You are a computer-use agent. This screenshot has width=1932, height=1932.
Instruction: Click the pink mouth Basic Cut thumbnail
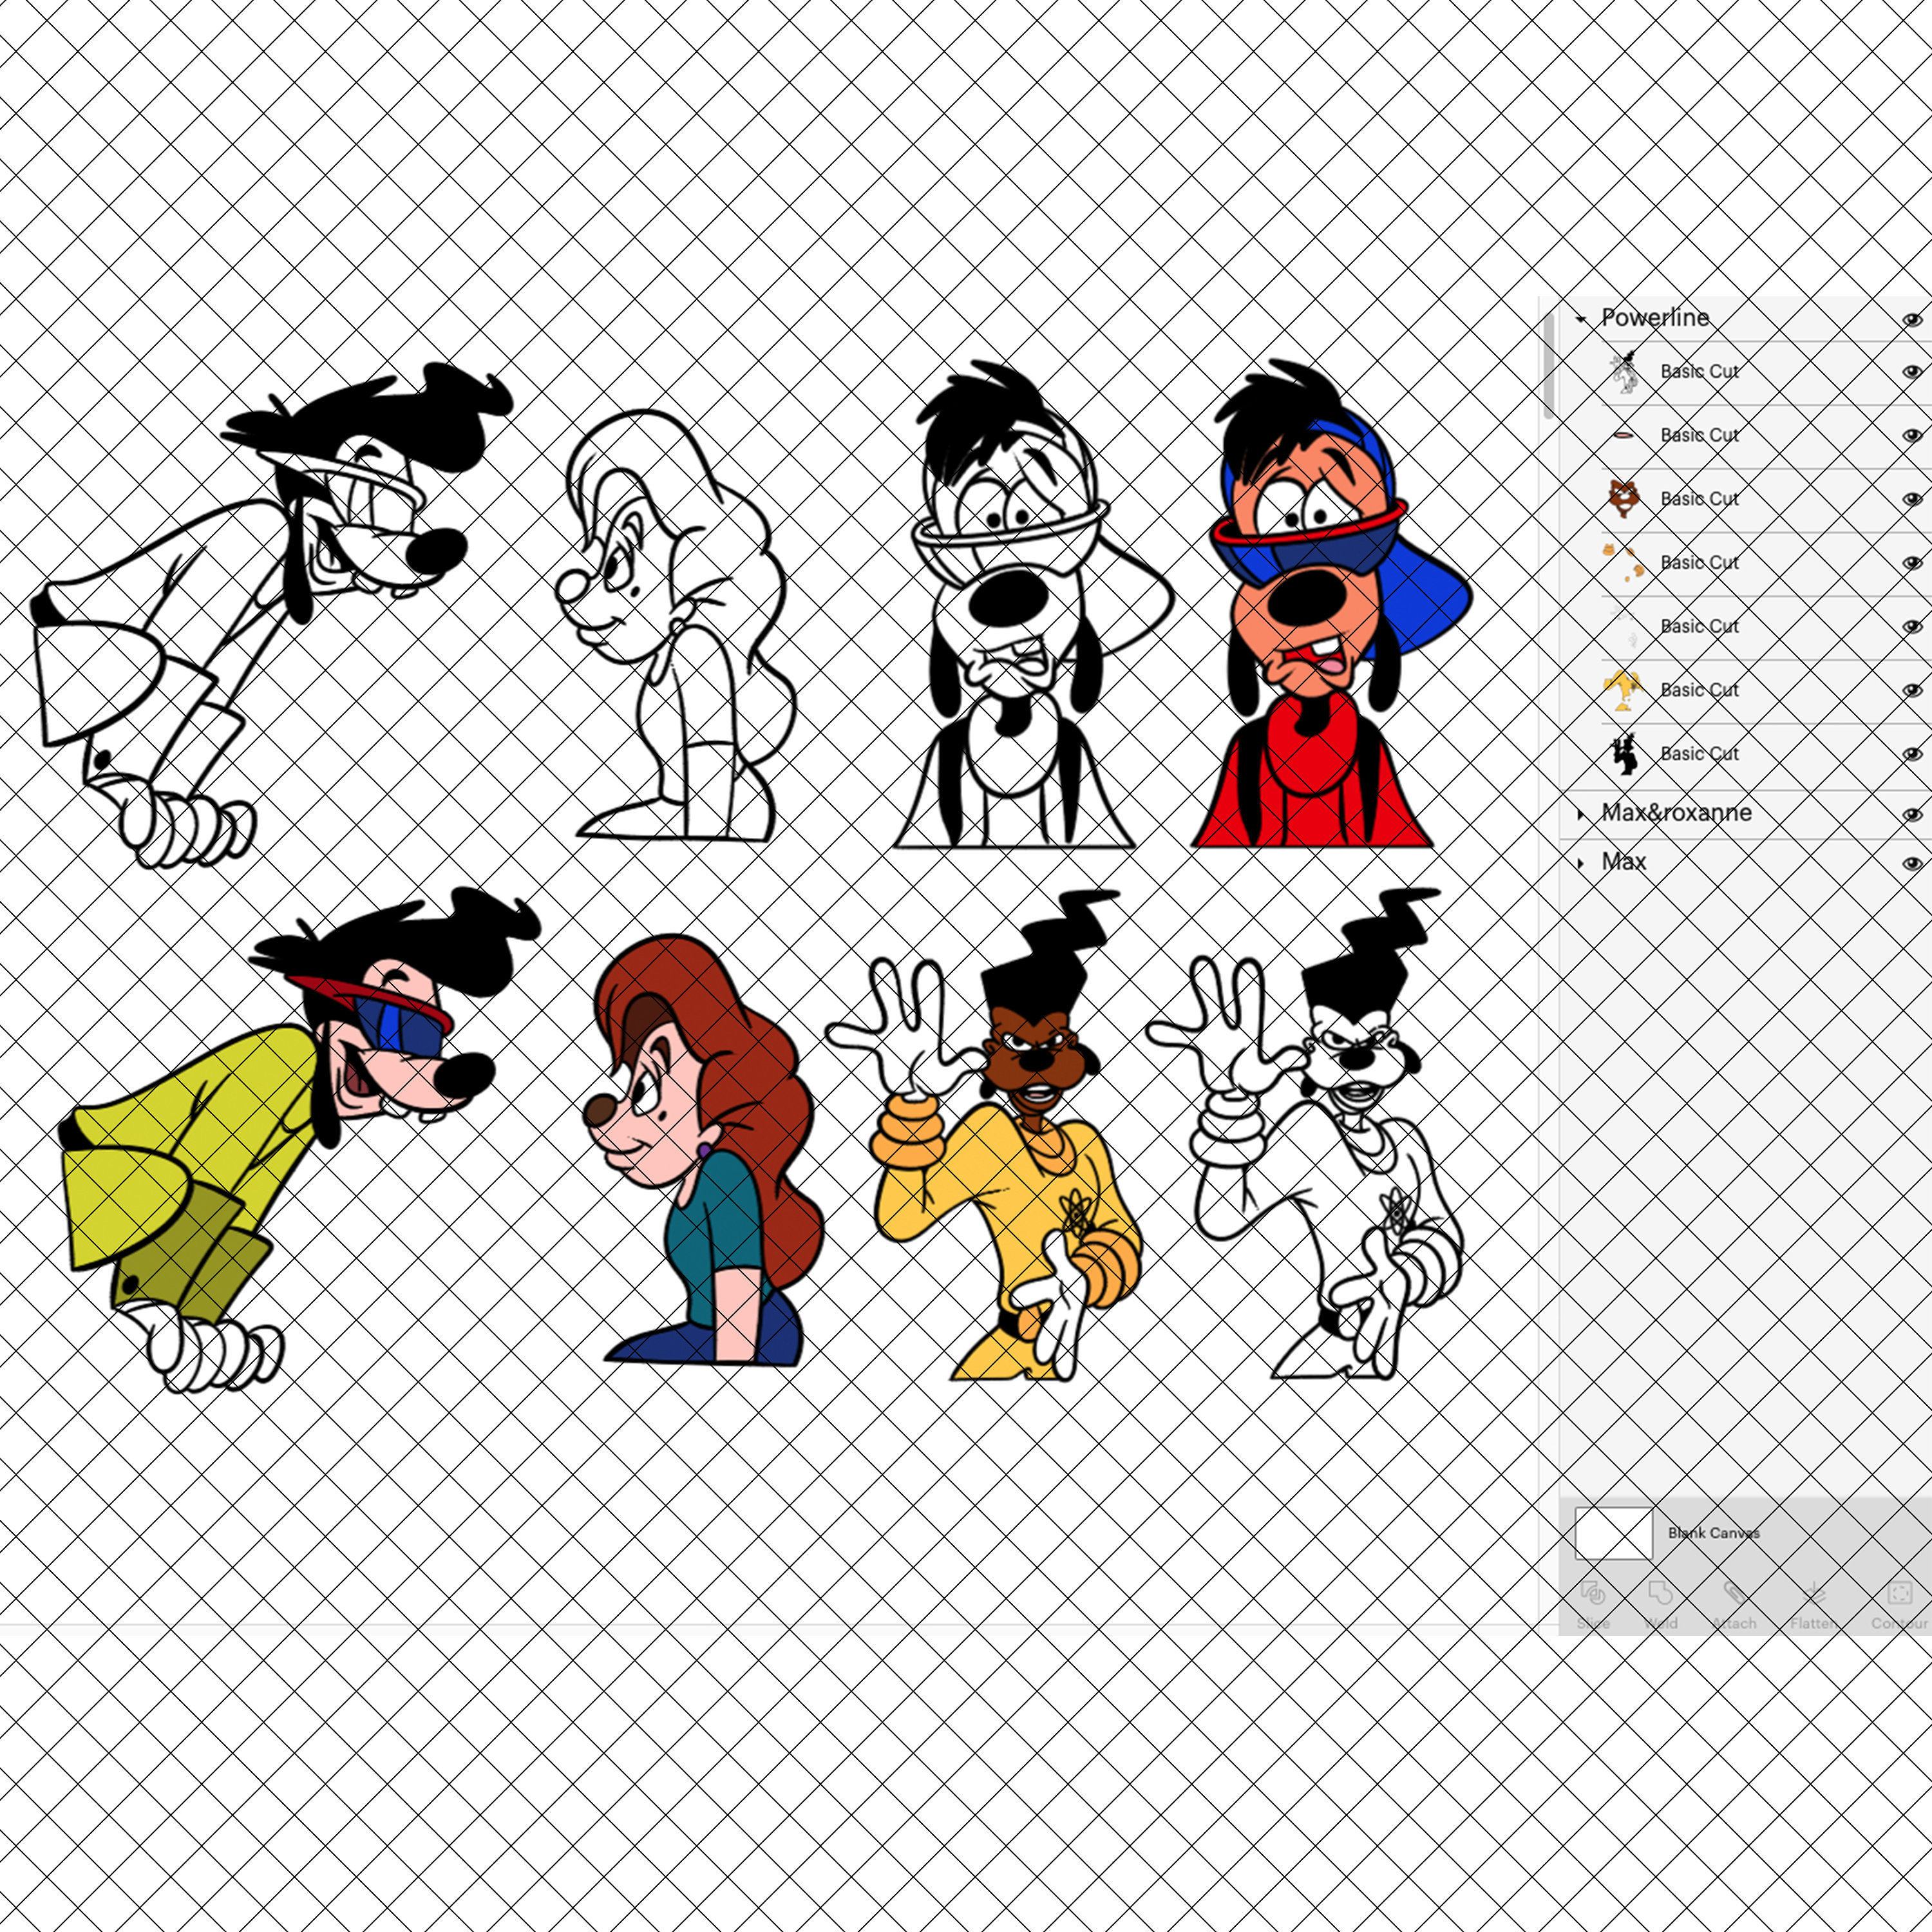pyautogui.click(x=1623, y=436)
